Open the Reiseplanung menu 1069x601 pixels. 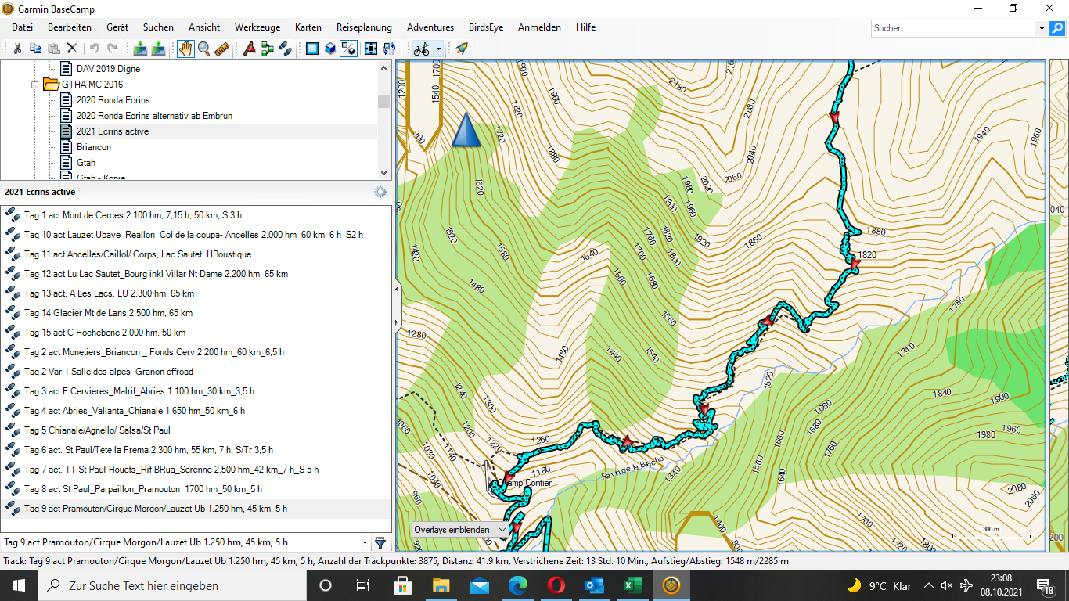pos(364,27)
